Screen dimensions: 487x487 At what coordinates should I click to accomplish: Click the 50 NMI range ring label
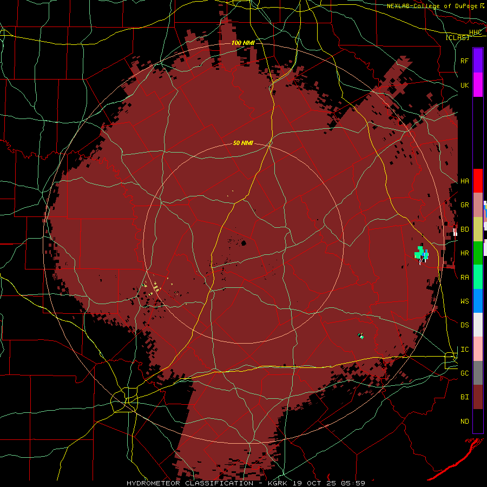click(x=243, y=143)
